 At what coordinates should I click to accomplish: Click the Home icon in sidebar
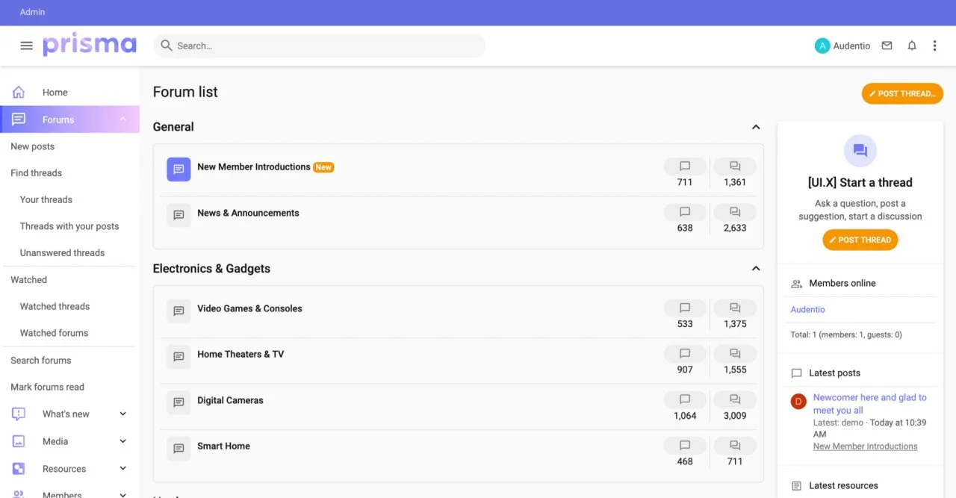(x=19, y=93)
